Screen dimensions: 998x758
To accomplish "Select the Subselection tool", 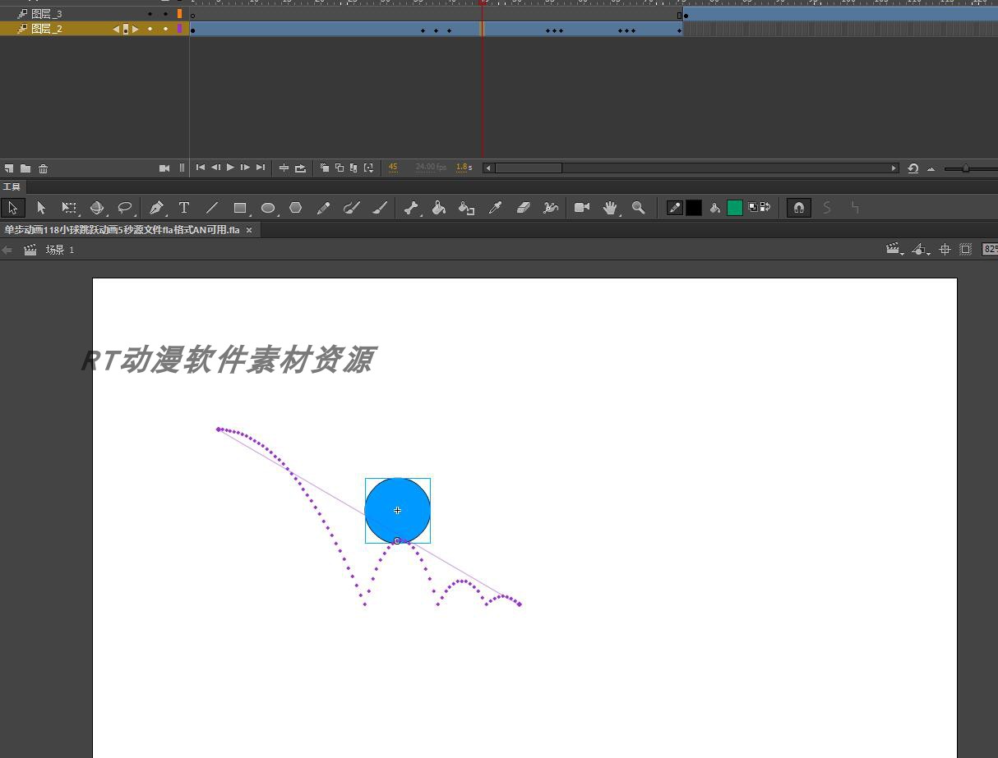I will point(41,209).
